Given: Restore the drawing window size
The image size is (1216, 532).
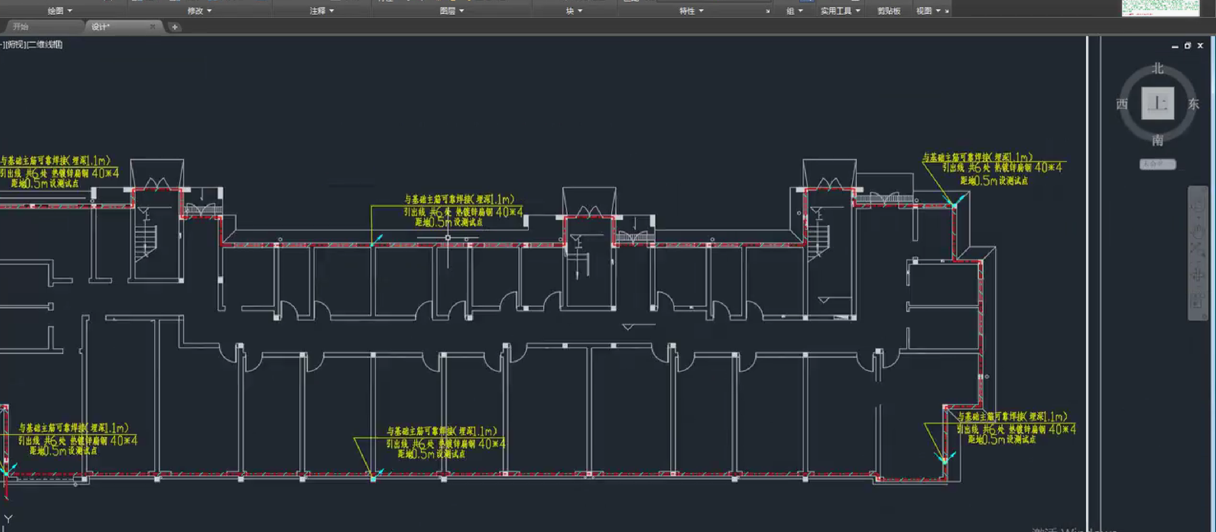Looking at the screenshot, I should [1188, 46].
